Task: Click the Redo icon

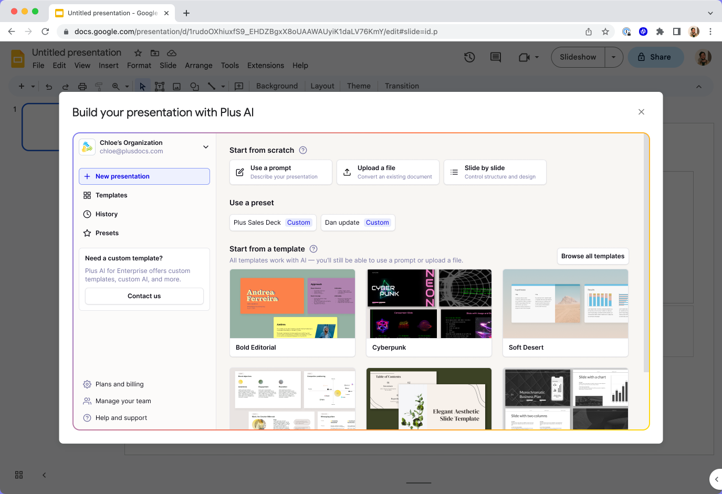Action: [66, 87]
